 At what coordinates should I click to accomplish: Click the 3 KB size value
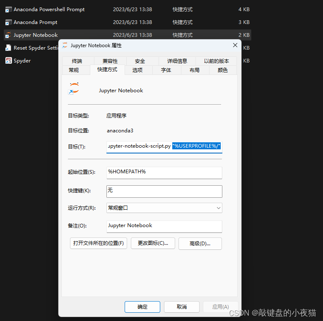pyautogui.click(x=244, y=22)
